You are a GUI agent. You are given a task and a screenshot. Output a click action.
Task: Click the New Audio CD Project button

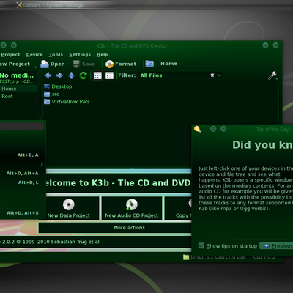[132, 208]
